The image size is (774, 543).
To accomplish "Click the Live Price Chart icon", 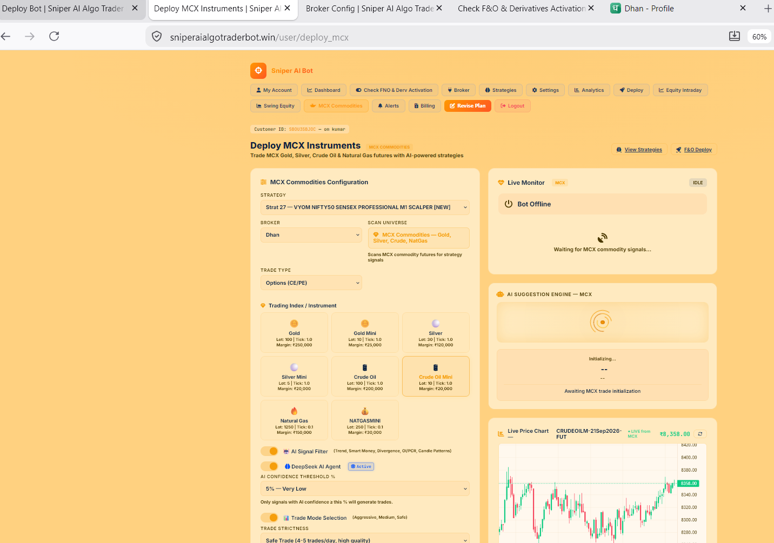I will pos(501,434).
